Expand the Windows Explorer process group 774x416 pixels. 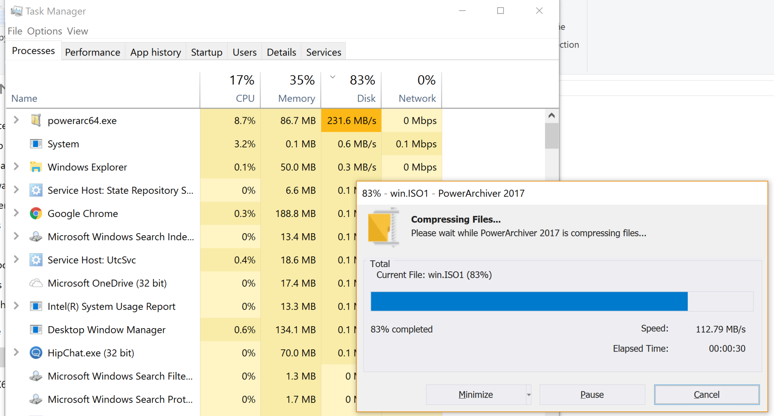click(16, 166)
